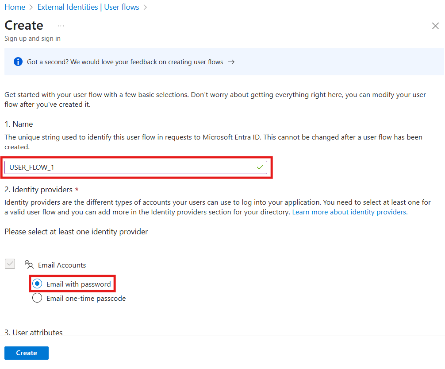
Task: Click the Sign up and sign in subtitle
Action: coord(32,39)
